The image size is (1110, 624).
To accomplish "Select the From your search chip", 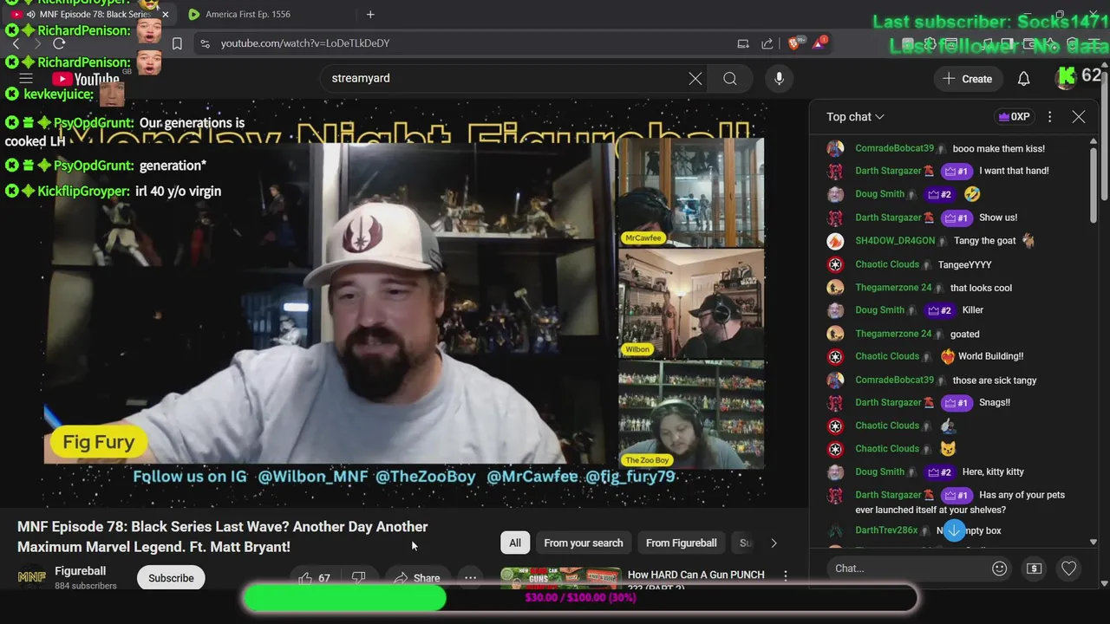I will 584,543.
